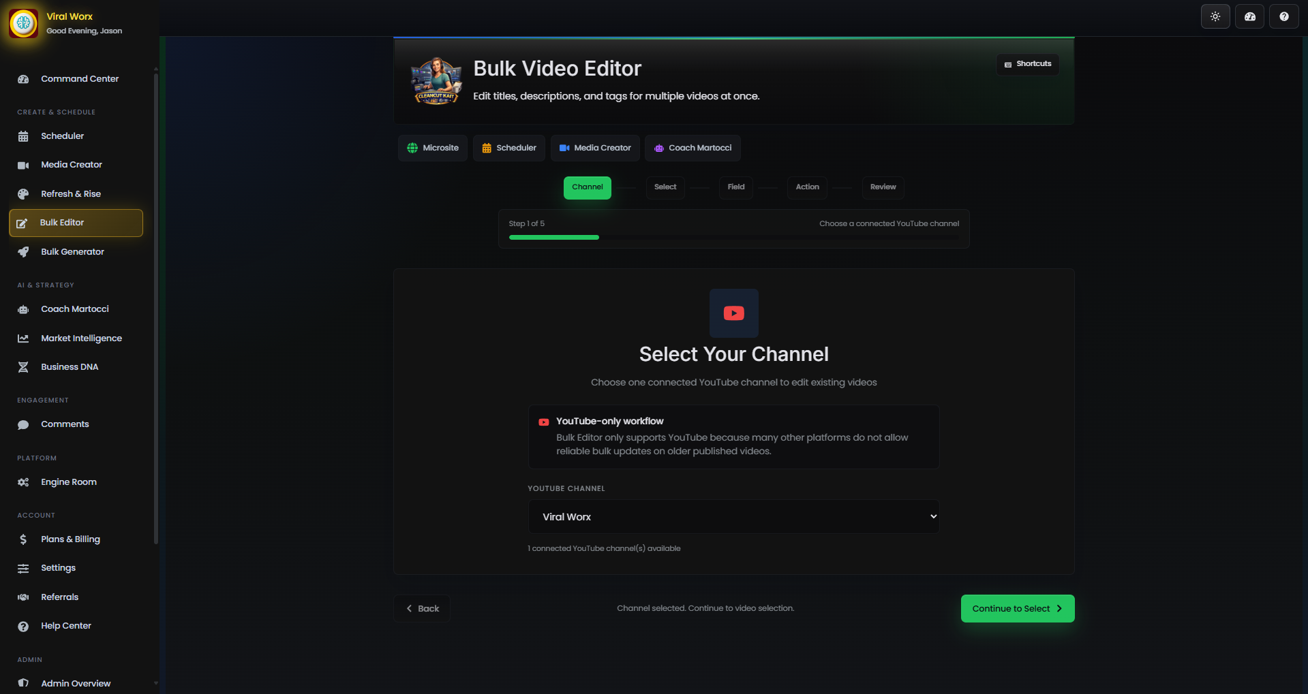Screen dimensions: 1308x694
Task: Open the dashboard gauge icon in top bar
Action: [1250, 16]
